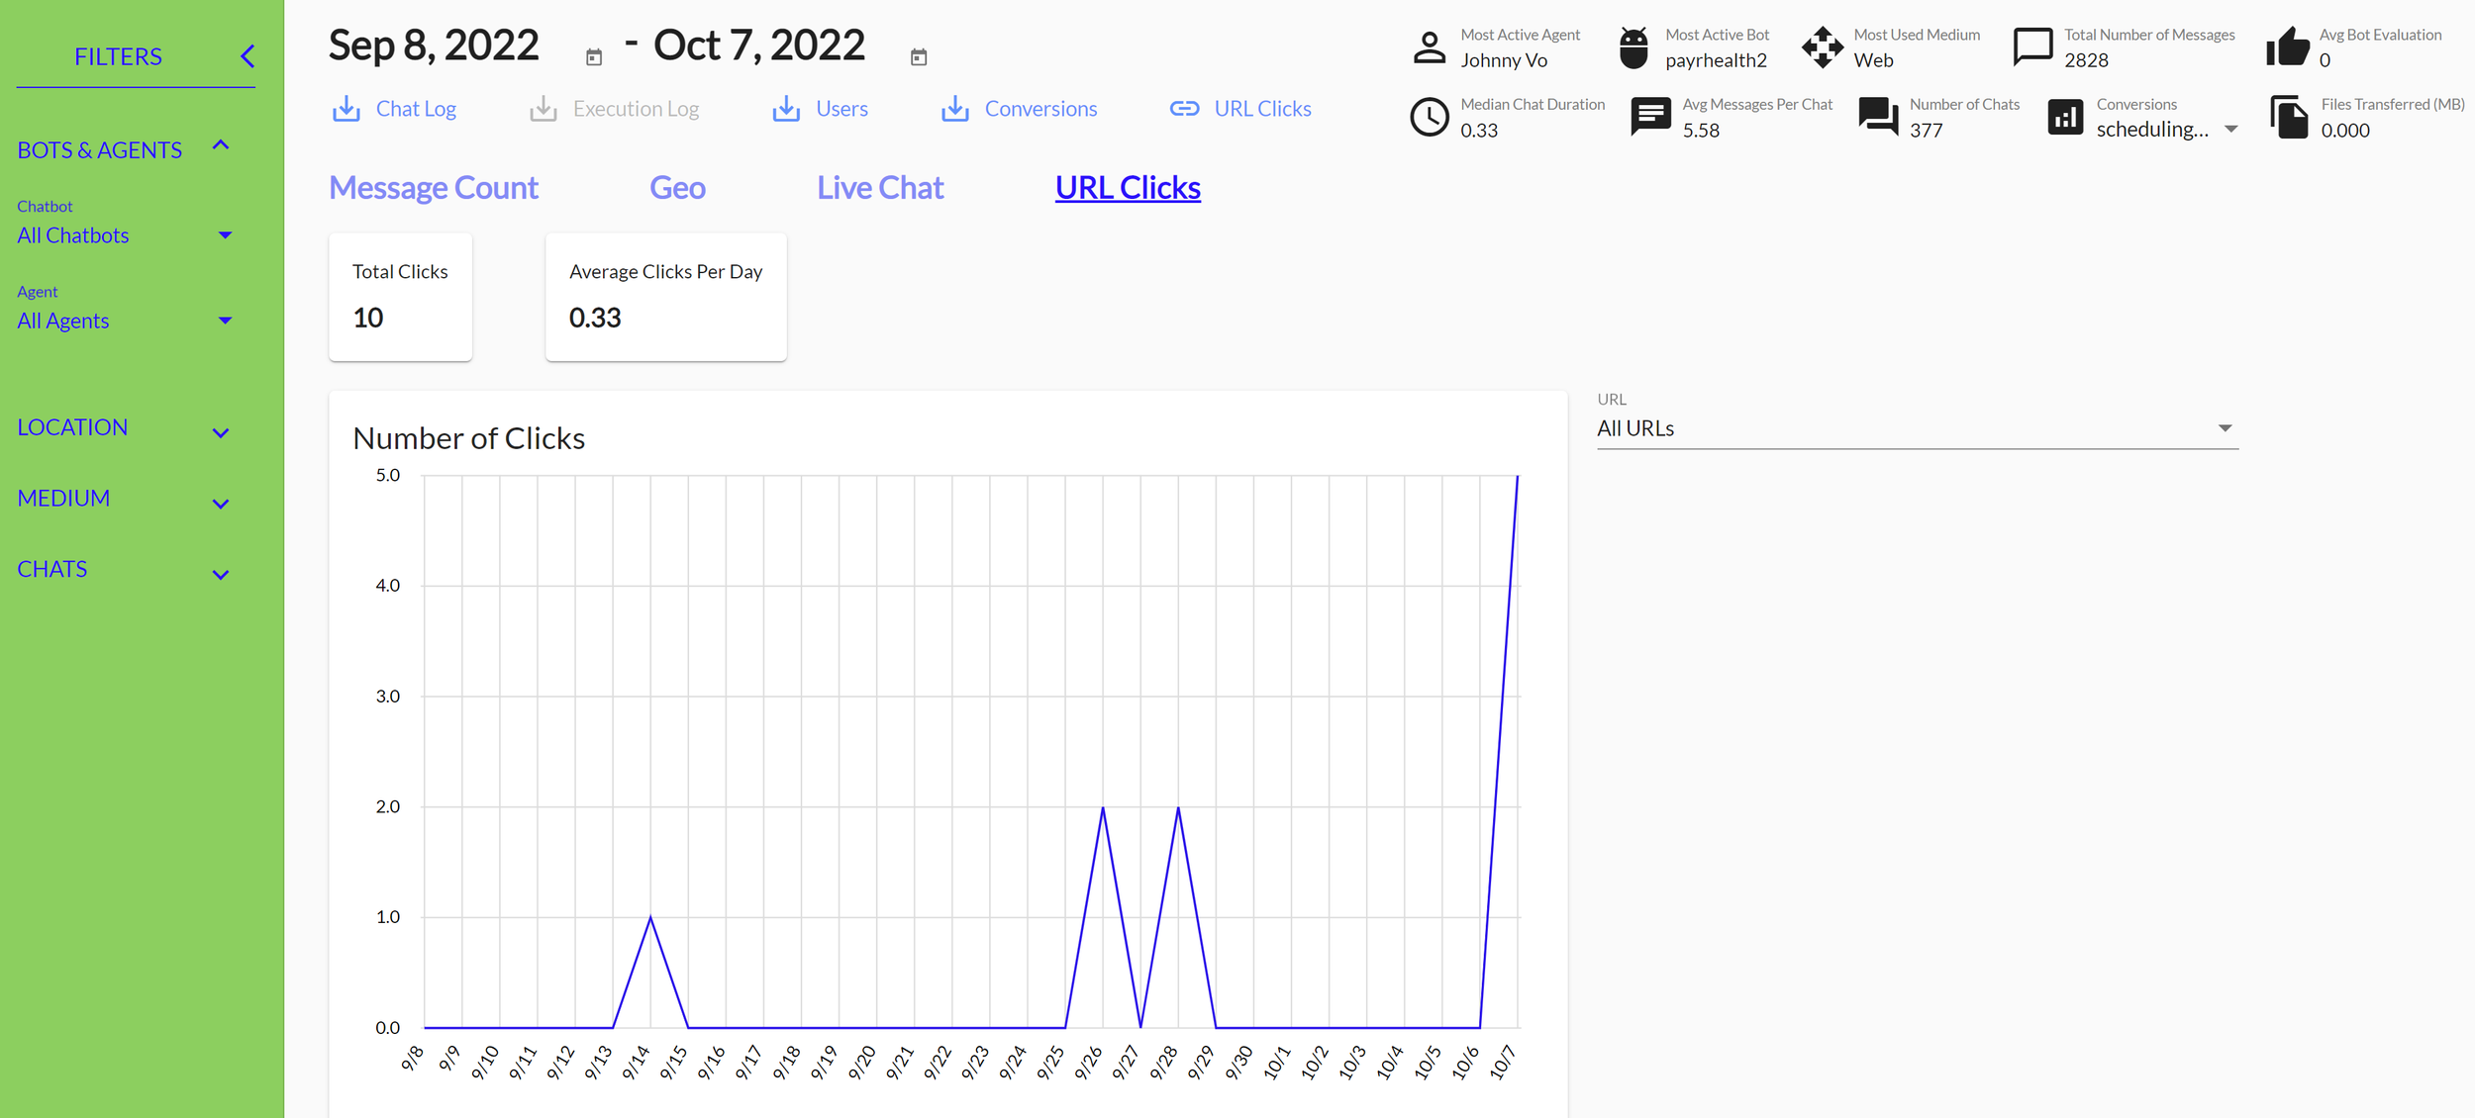Open the end date calendar icon
Image resolution: width=2475 pixels, height=1118 pixels.
coord(919,57)
